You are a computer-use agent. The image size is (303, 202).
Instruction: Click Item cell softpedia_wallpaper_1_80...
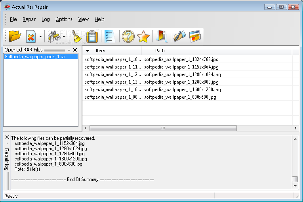tap(113, 97)
